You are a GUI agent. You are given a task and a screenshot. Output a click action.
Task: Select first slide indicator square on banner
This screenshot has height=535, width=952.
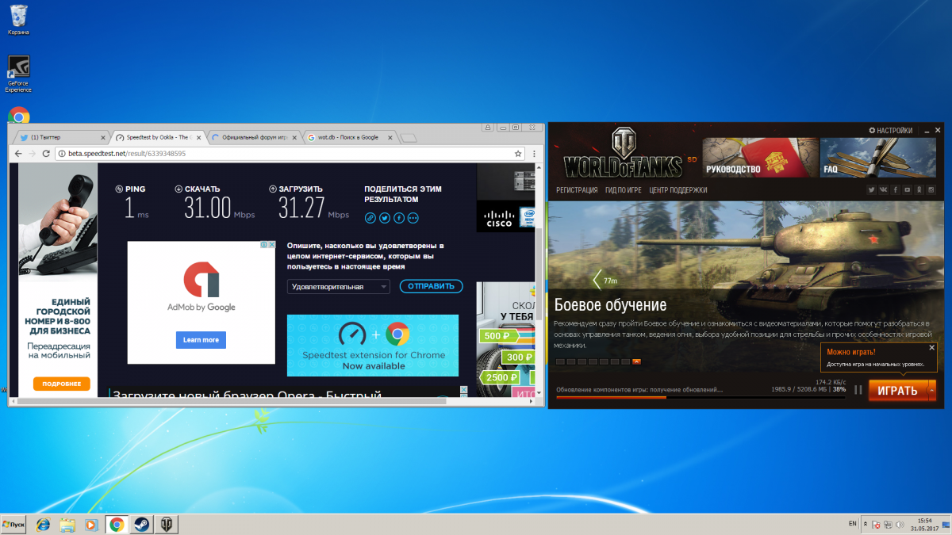560,361
